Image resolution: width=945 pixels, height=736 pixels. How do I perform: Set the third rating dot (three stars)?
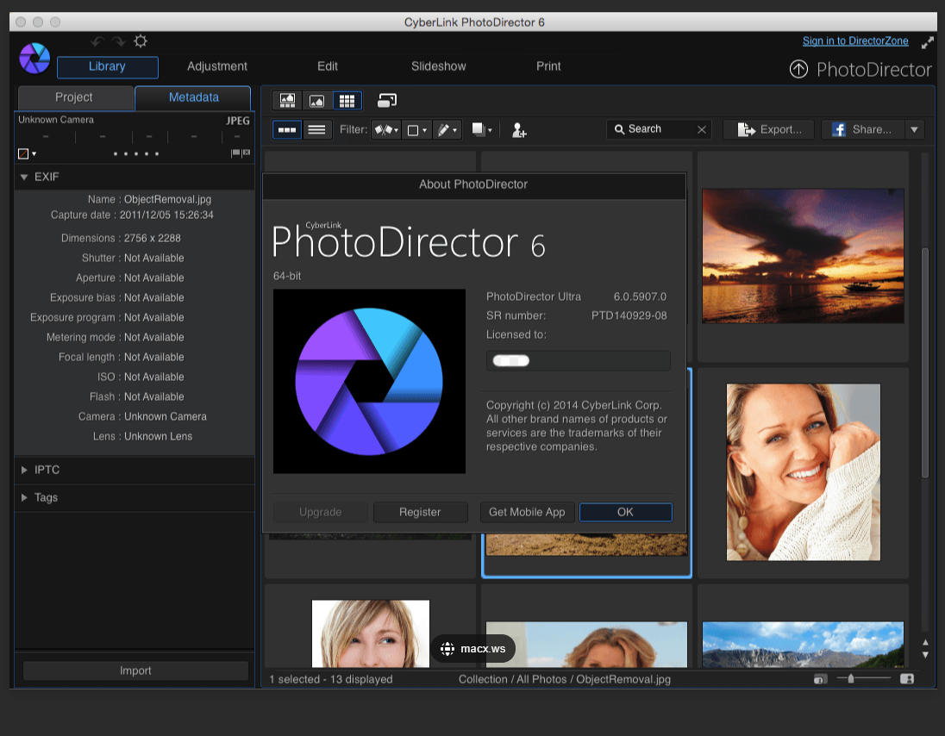click(x=135, y=153)
